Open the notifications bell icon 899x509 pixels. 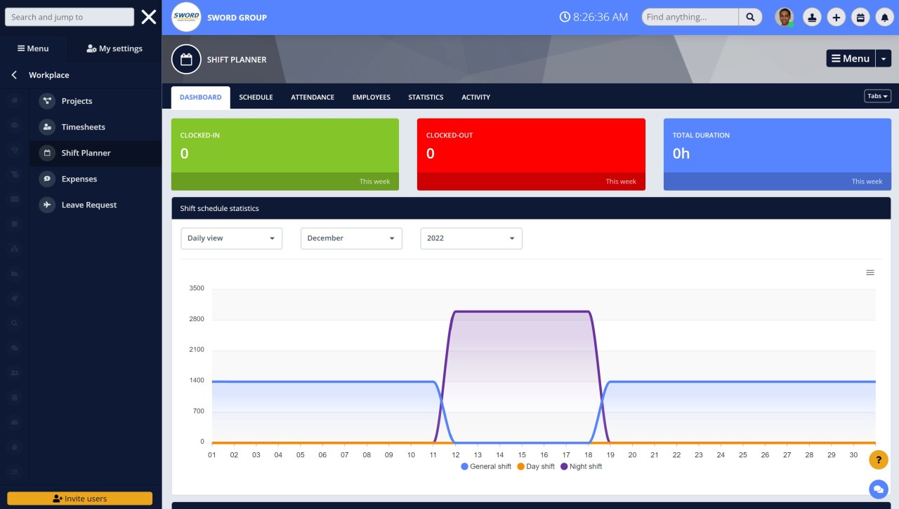[x=884, y=17]
